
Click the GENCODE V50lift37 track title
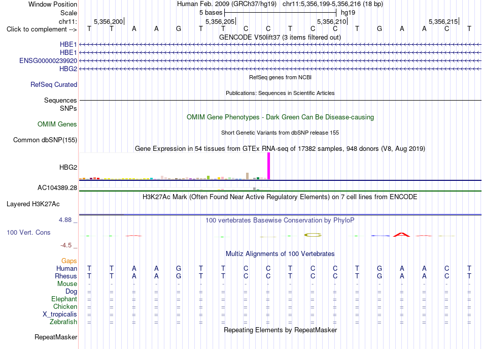point(280,37)
